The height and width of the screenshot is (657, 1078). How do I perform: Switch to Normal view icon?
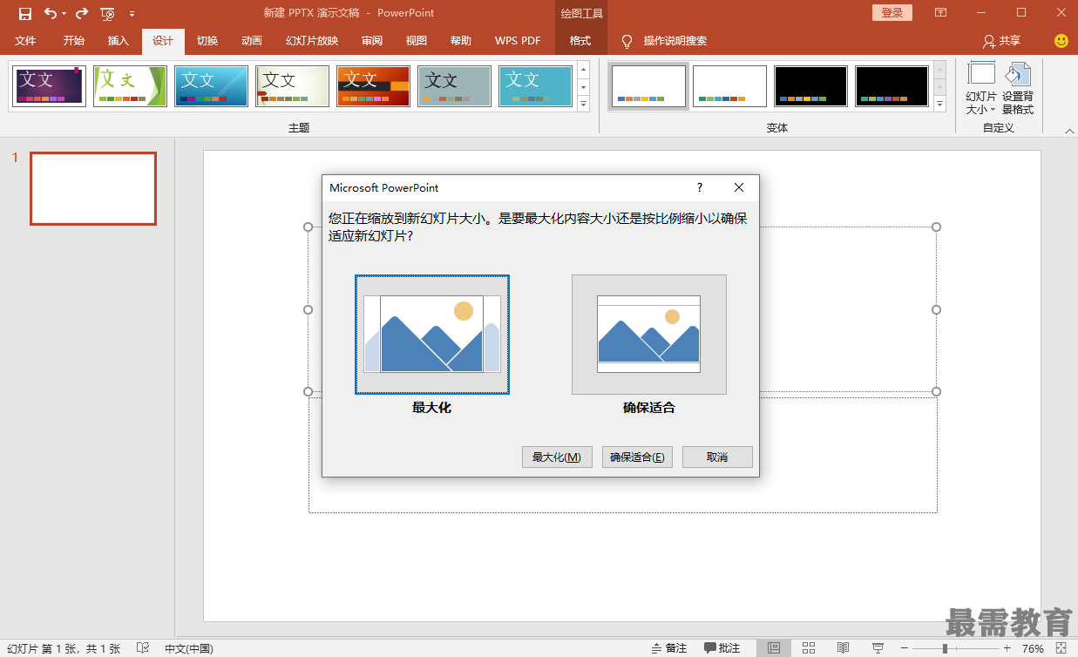[x=774, y=648]
